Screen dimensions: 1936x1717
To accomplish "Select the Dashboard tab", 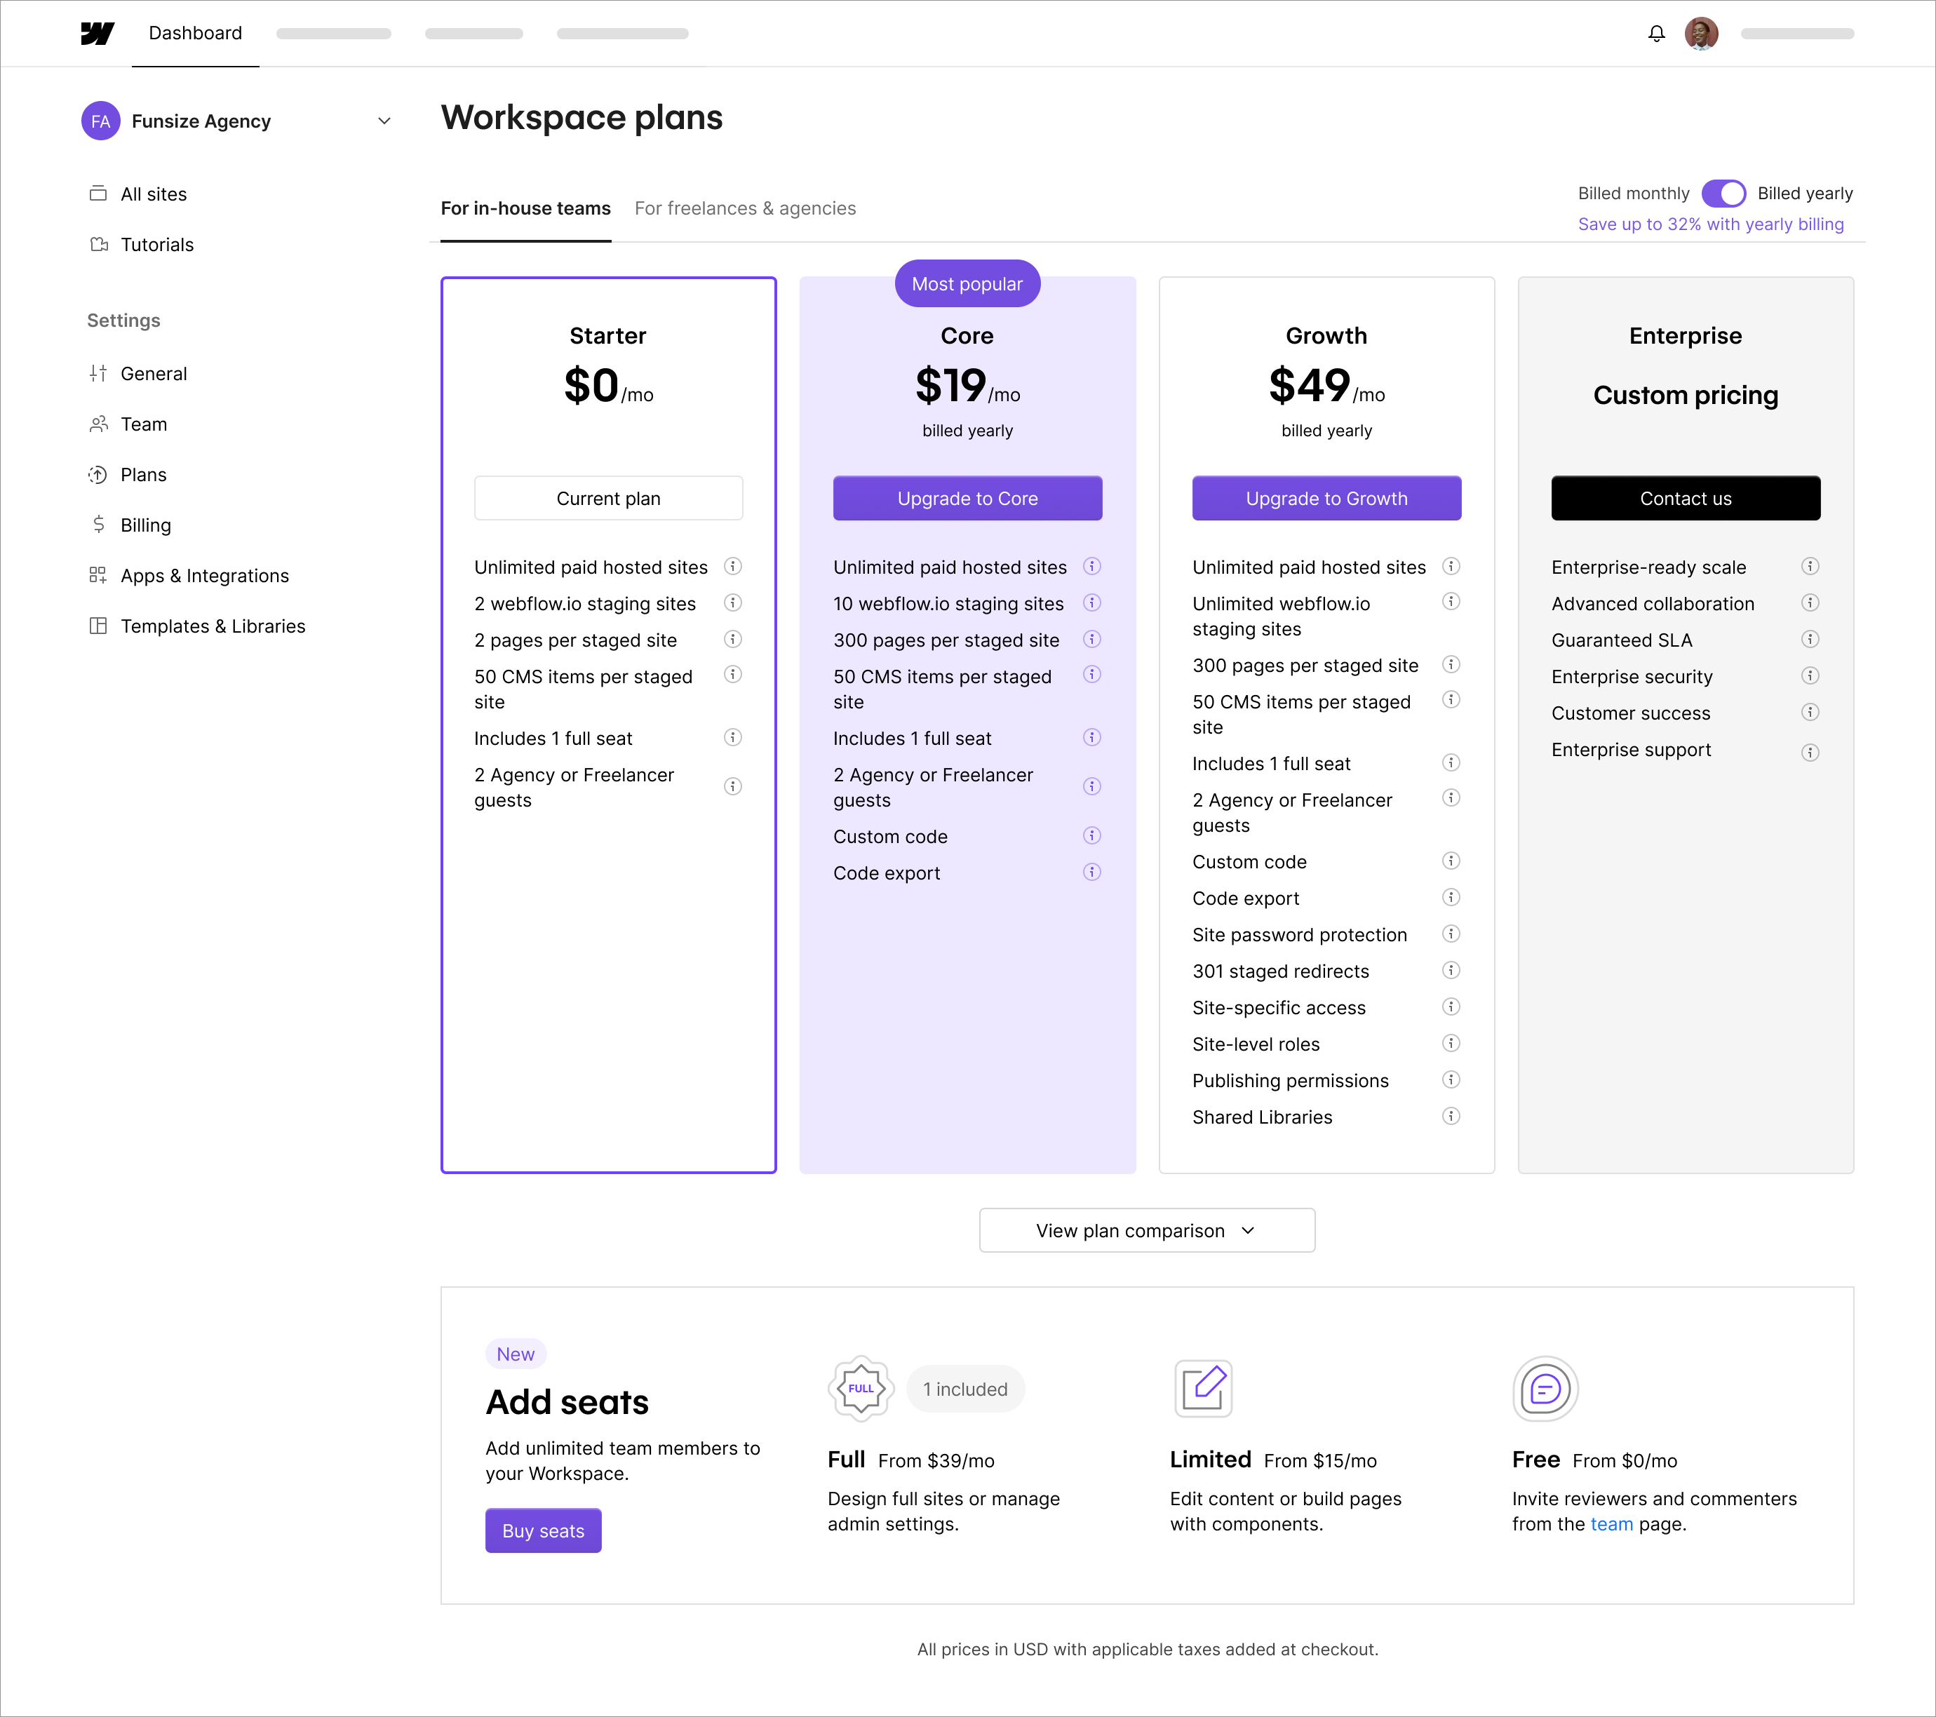I will click(x=195, y=33).
